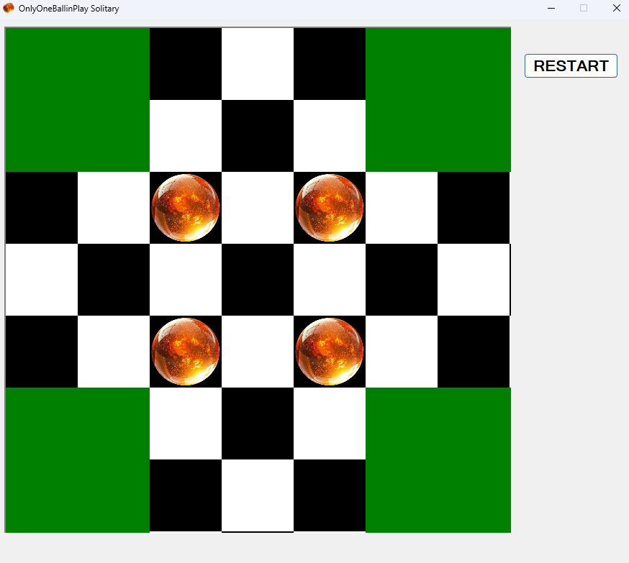Select the upper-right fireball marble
This screenshot has width=629, height=563.
point(330,208)
